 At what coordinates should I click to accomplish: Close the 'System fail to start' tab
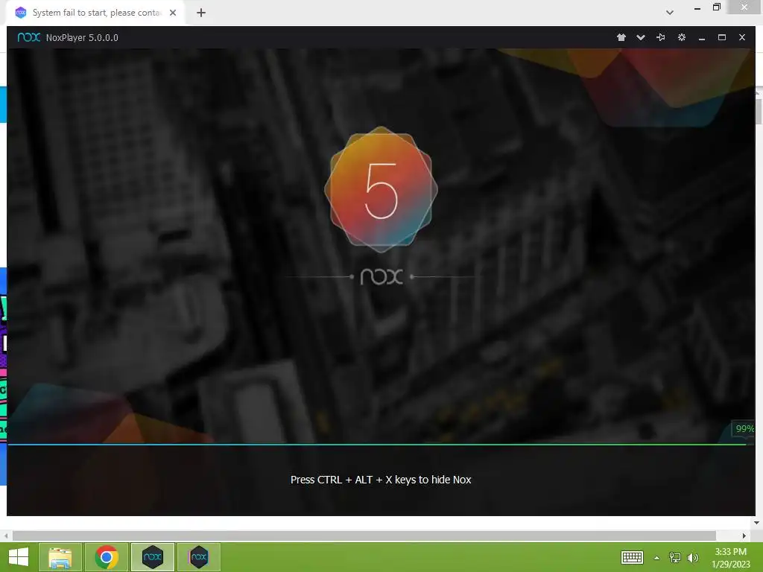tap(173, 13)
